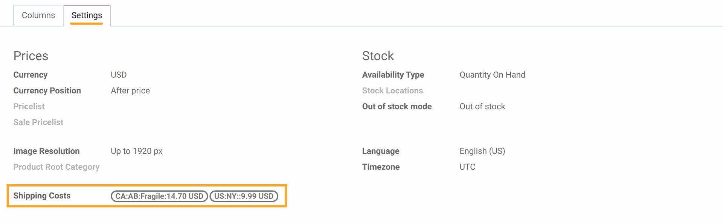Select the Quantity On Hand availability value
This screenshot has width=723, height=224.
pyautogui.click(x=492, y=75)
